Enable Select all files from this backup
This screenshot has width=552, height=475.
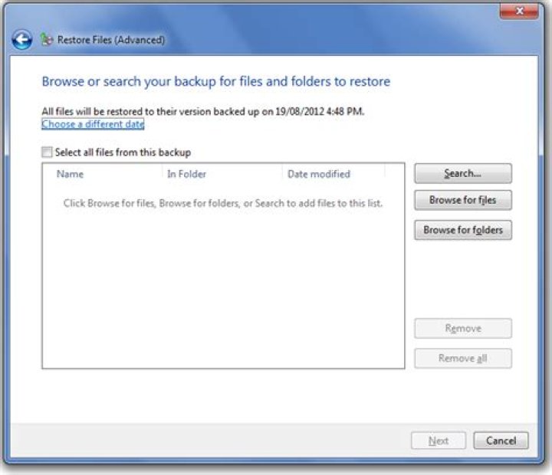47,152
